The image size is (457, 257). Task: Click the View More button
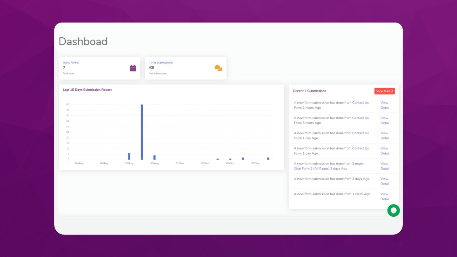(x=385, y=91)
